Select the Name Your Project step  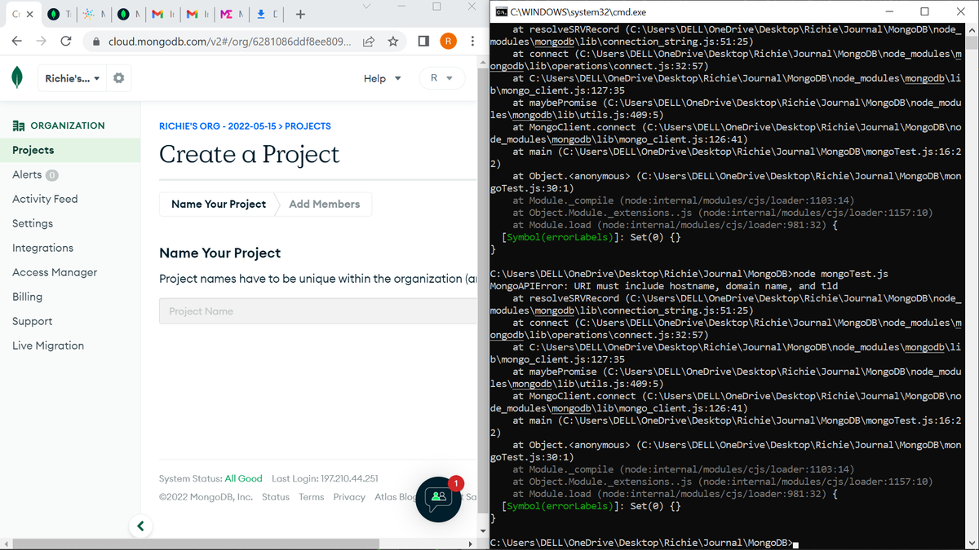[x=219, y=204]
